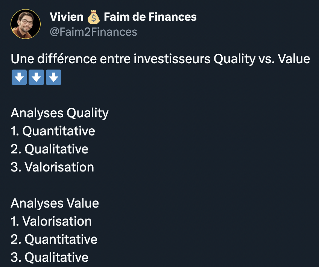
Task: Click the middle down-arrow emoji
Action: (36, 77)
